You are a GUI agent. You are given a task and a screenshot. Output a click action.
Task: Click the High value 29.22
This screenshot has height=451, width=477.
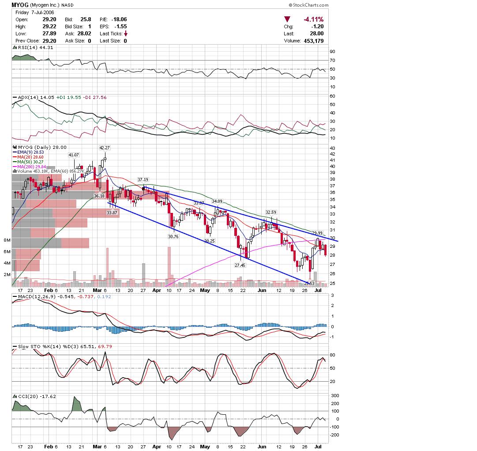(49, 27)
